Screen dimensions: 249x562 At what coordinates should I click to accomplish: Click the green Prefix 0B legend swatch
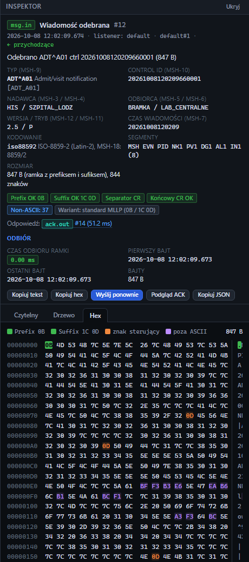(x=10, y=331)
